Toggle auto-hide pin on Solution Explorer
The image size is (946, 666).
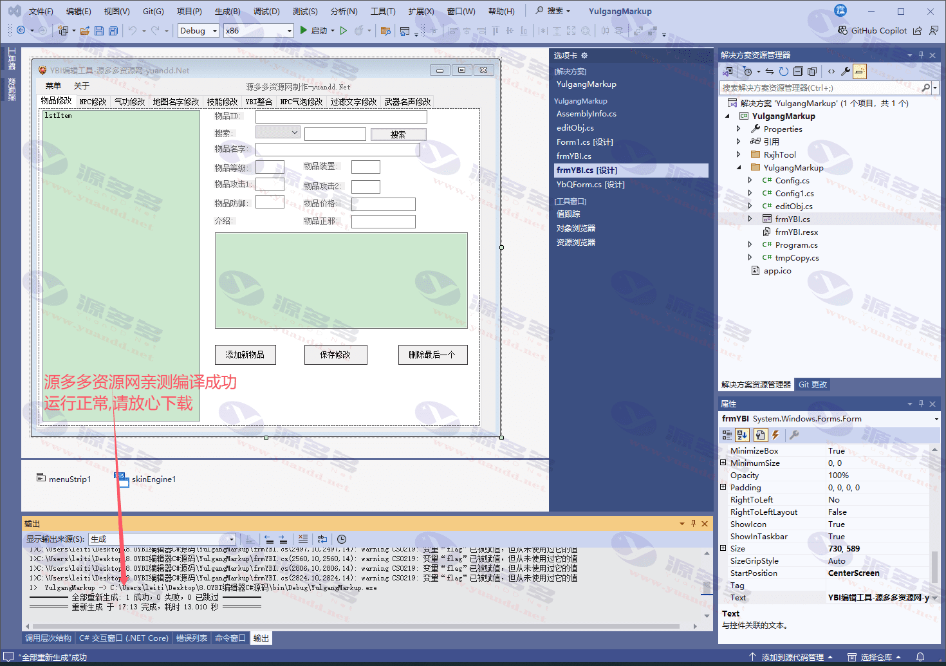[921, 55]
